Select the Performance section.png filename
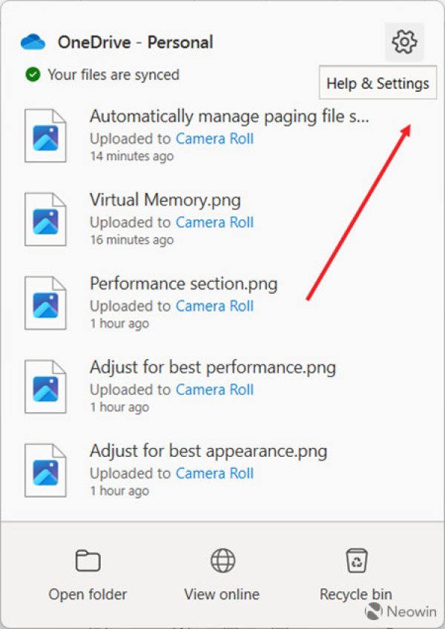This screenshot has width=445, height=629. tap(183, 284)
